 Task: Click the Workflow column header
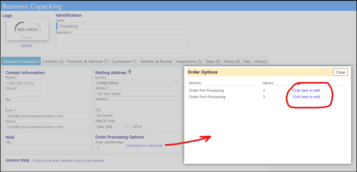195,83
